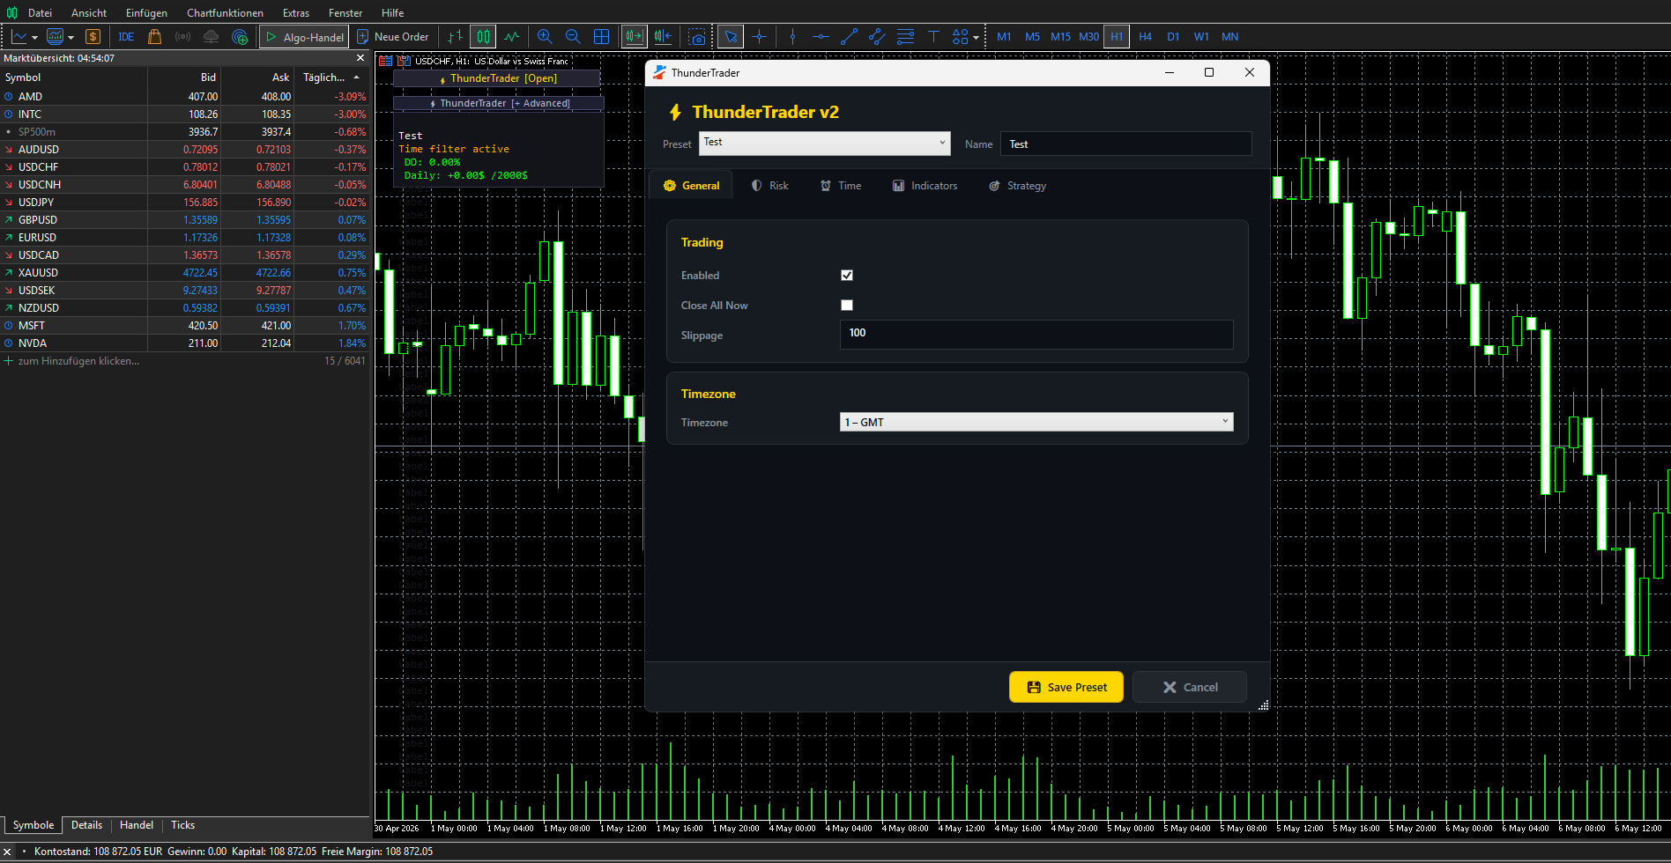This screenshot has width=1671, height=863.
Task: Switch to the Time tab
Action: tap(841, 186)
